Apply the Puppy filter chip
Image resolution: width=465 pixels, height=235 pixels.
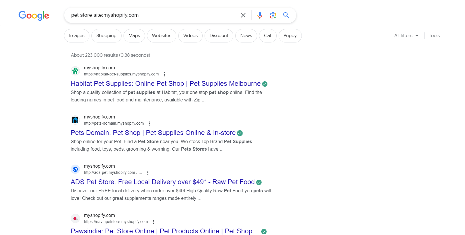290,36
